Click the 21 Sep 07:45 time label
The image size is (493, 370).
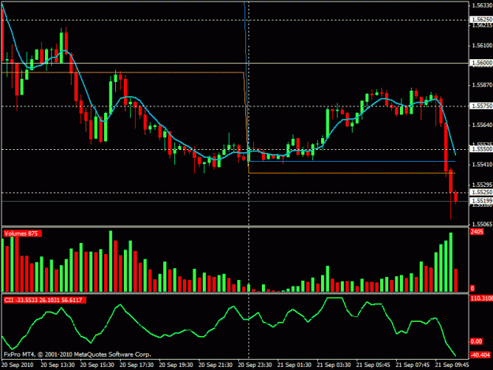(413, 365)
